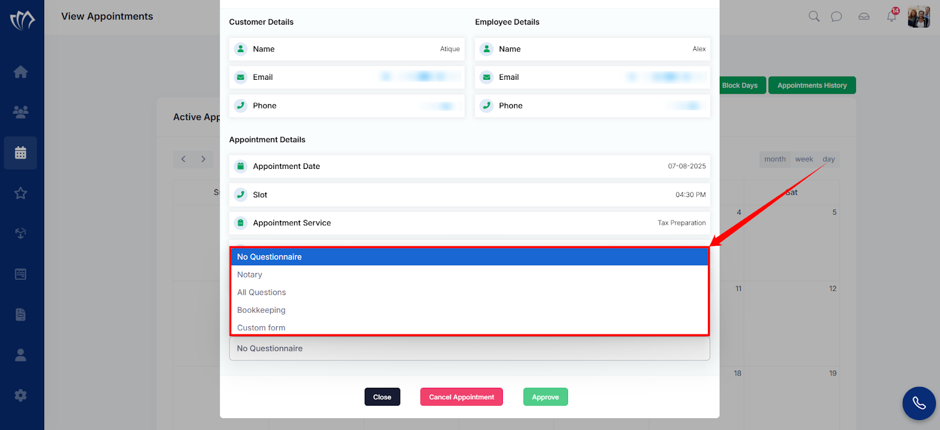
Task: Click the Appointment Date calendar icon
Action: tap(240, 167)
